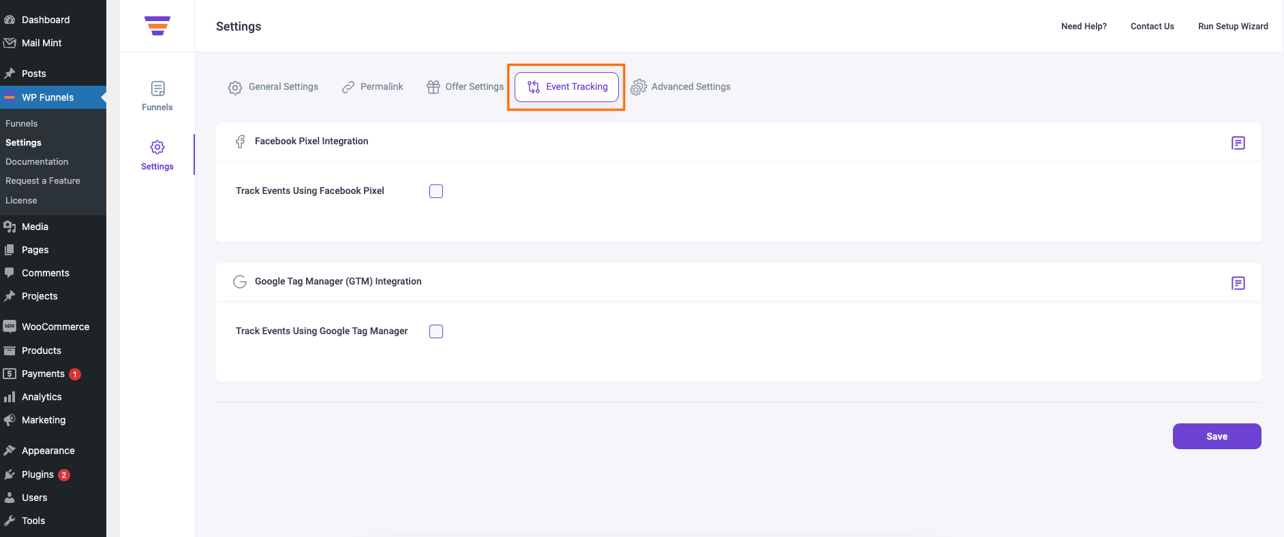This screenshot has height=537, width=1284.
Task: Click Run Setup Wizard link
Action: [x=1233, y=27]
